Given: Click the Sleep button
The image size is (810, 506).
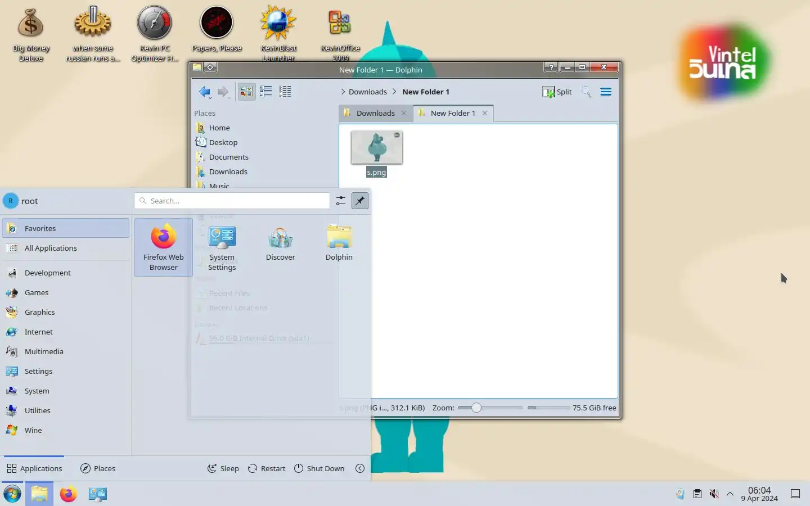Looking at the screenshot, I should pyautogui.click(x=223, y=468).
